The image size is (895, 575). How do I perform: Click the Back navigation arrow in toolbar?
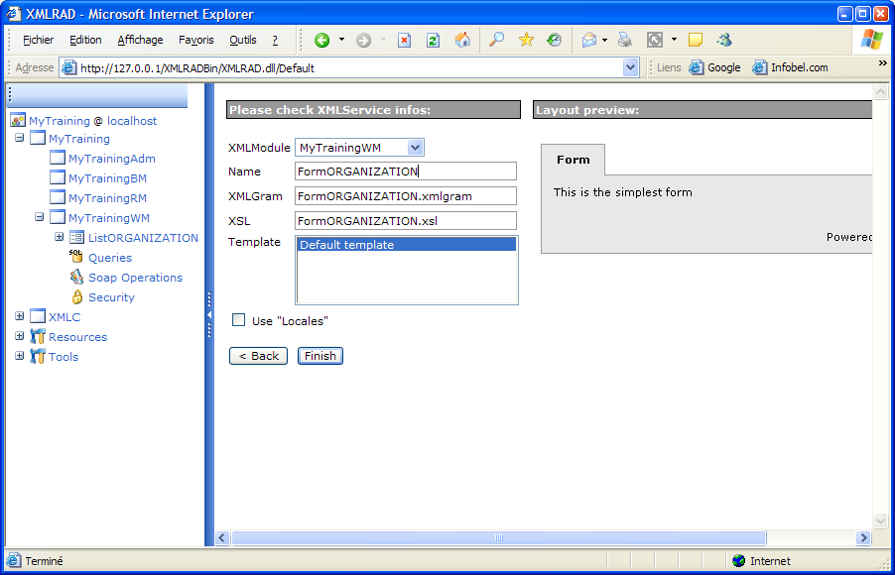(x=321, y=41)
